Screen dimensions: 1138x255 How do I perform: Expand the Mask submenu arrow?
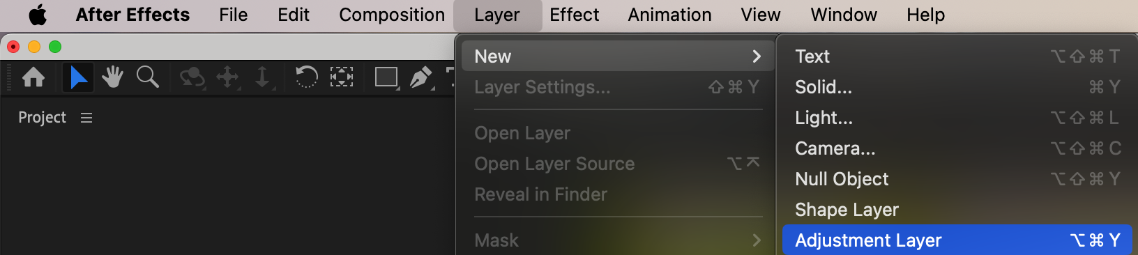click(x=757, y=240)
